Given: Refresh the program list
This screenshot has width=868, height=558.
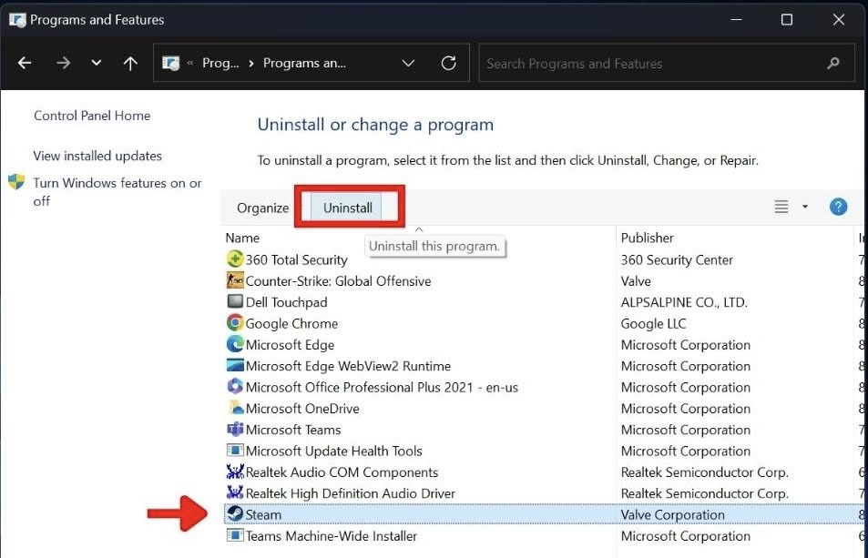Looking at the screenshot, I should [448, 63].
